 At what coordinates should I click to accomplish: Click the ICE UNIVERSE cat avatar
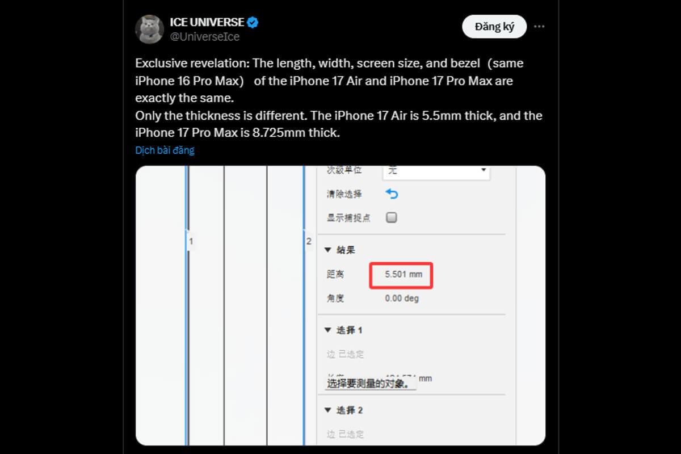click(149, 30)
